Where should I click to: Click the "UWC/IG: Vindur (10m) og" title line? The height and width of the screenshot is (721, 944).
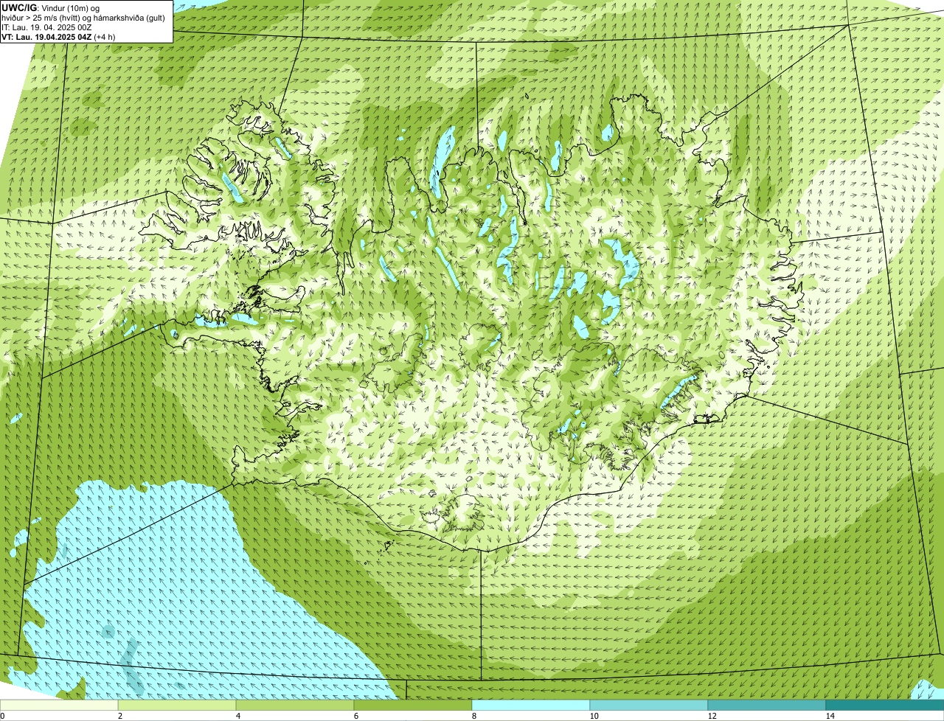coord(51,8)
